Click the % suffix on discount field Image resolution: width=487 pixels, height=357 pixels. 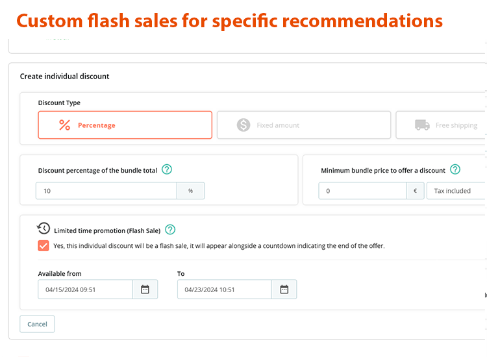[x=190, y=191]
